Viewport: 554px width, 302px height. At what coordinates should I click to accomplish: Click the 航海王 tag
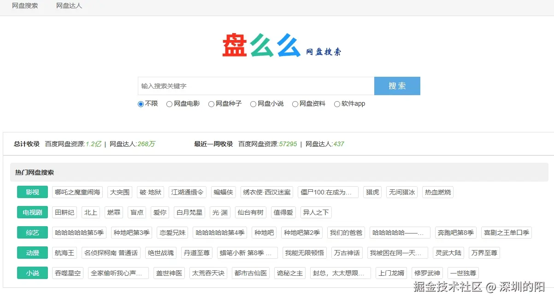tap(65, 253)
